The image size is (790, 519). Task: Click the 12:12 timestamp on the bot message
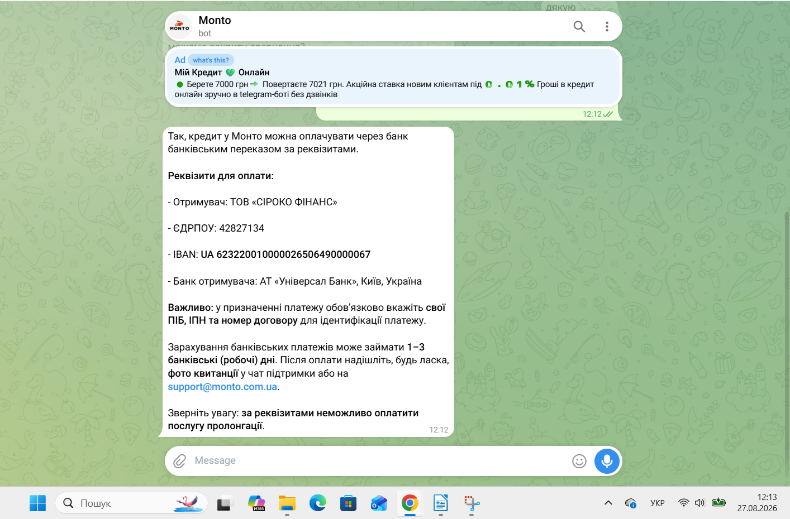[x=439, y=430]
